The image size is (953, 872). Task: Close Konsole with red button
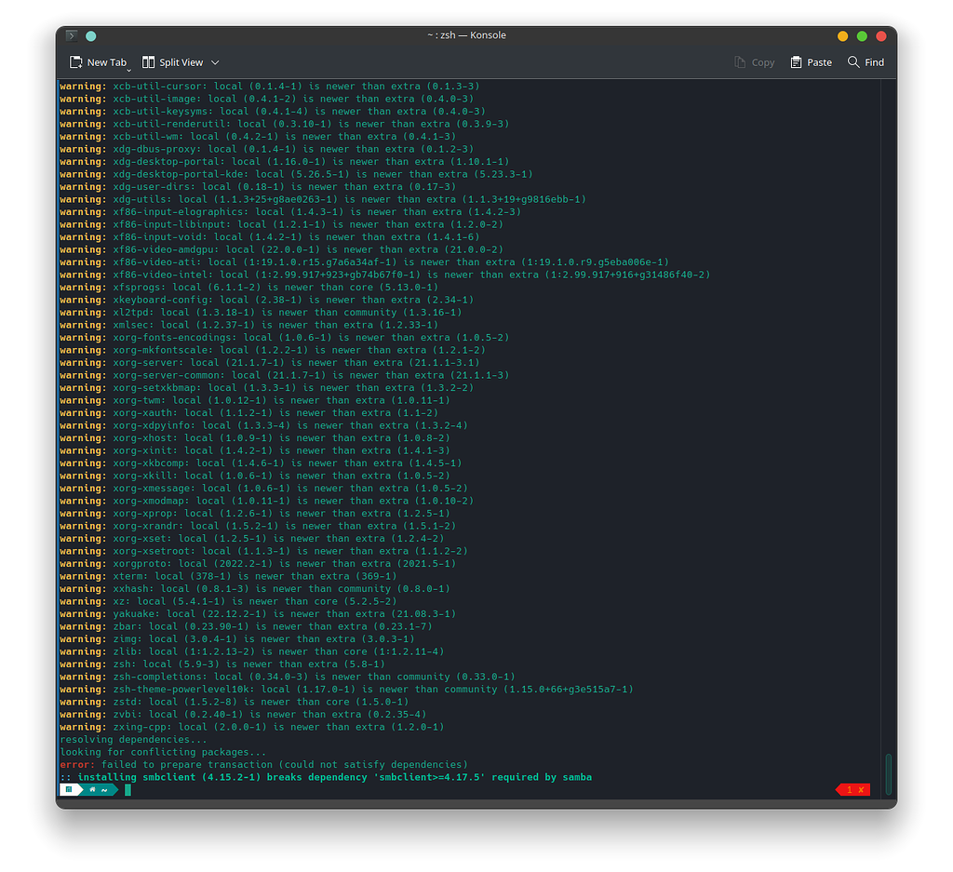(881, 36)
